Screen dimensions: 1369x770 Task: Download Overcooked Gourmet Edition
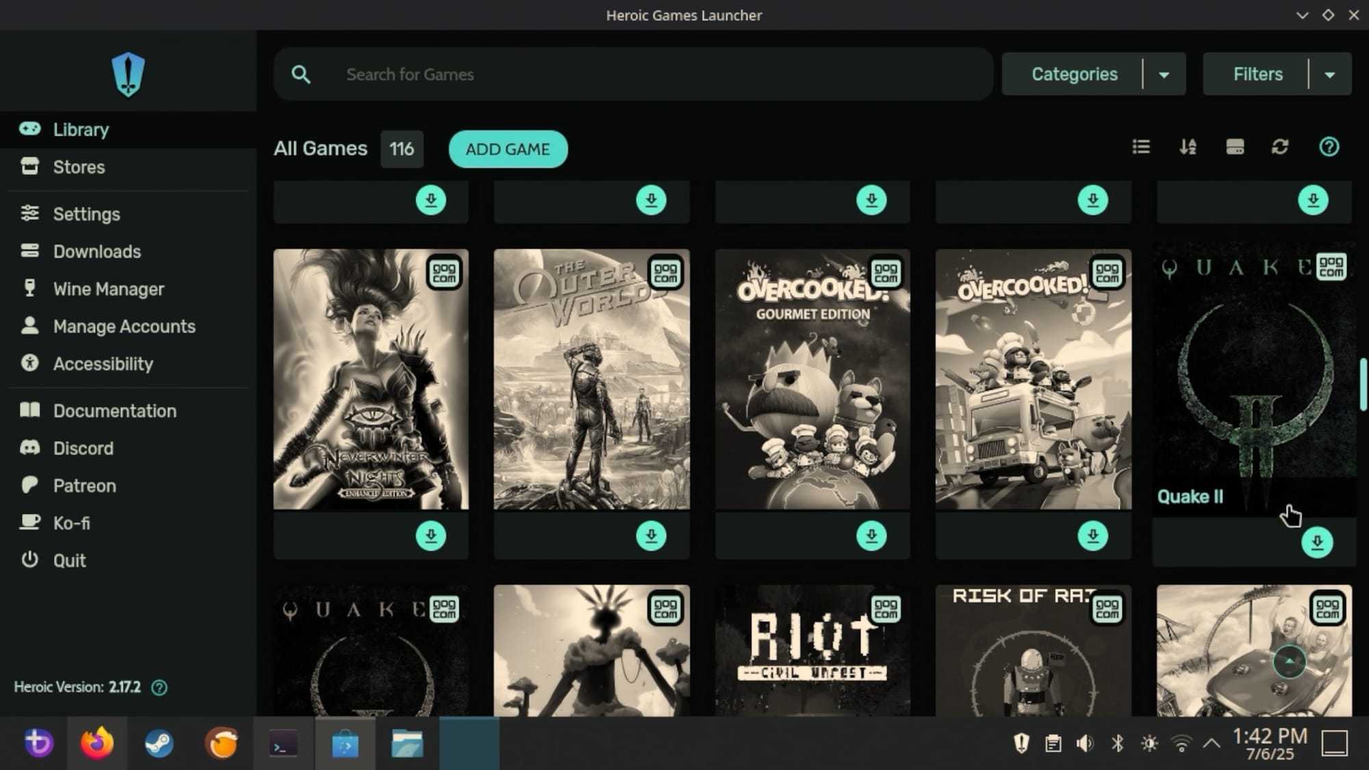871,535
